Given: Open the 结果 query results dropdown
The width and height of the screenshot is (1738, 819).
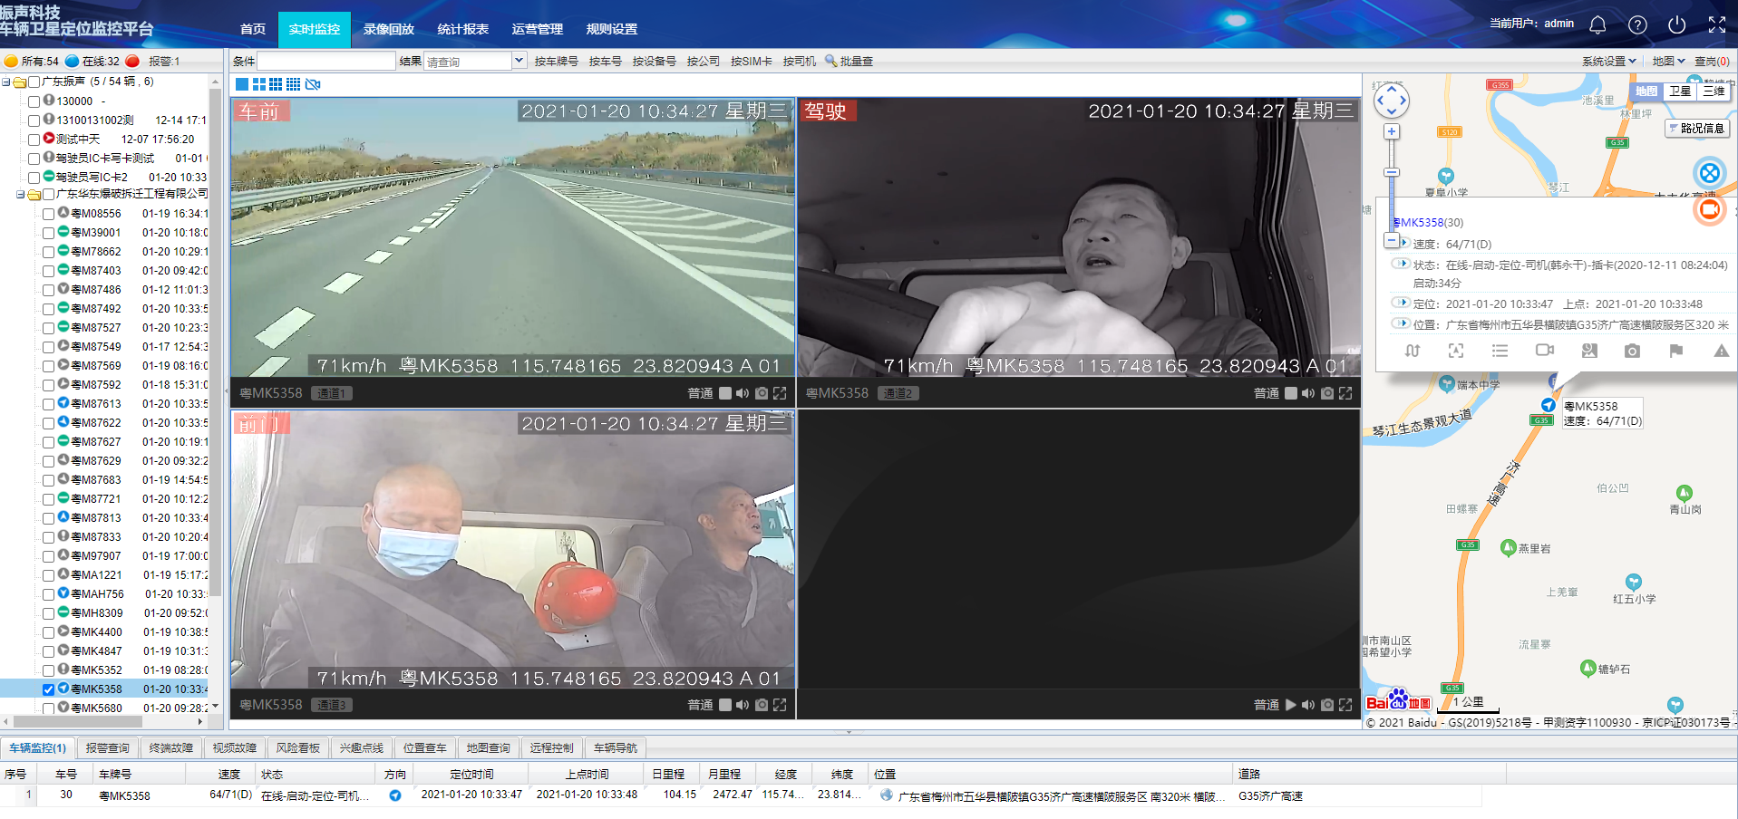Looking at the screenshot, I should click(x=519, y=61).
